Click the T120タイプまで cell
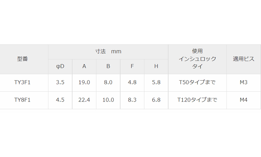This screenshot has width=261, height=157. point(197,100)
